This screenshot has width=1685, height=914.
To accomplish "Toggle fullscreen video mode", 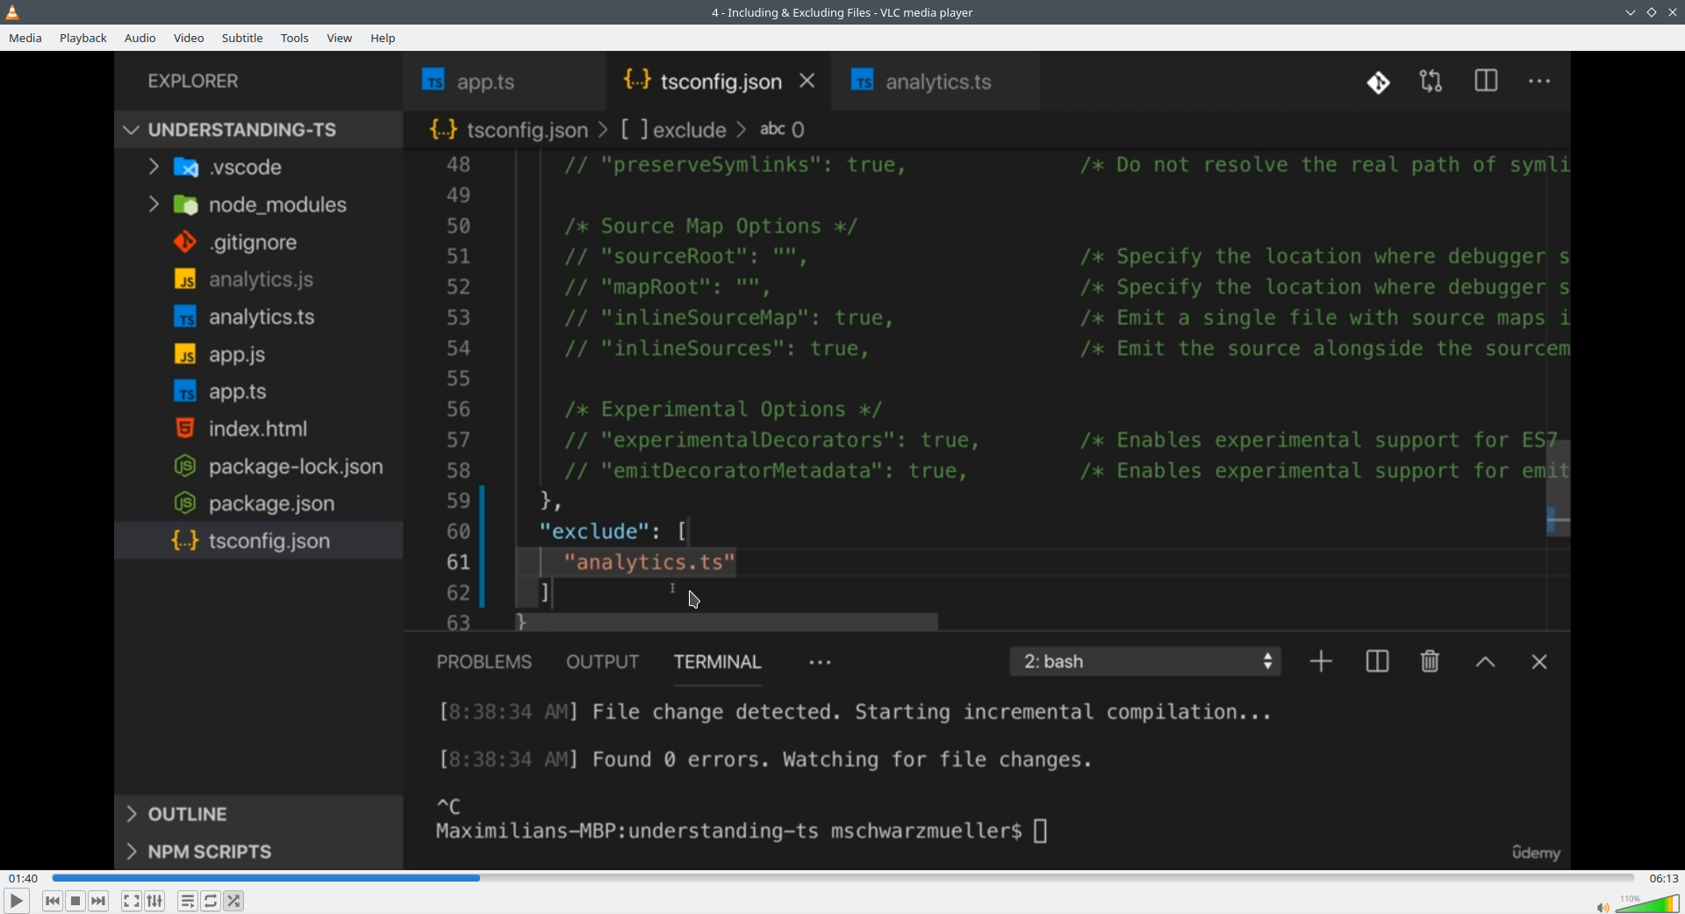I will pyautogui.click(x=132, y=901).
